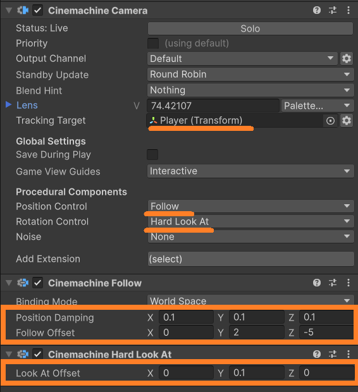The width and height of the screenshot is (358, 392).
Task: Open presets for Cinemachine Follow component
Action: coord(333,283)
